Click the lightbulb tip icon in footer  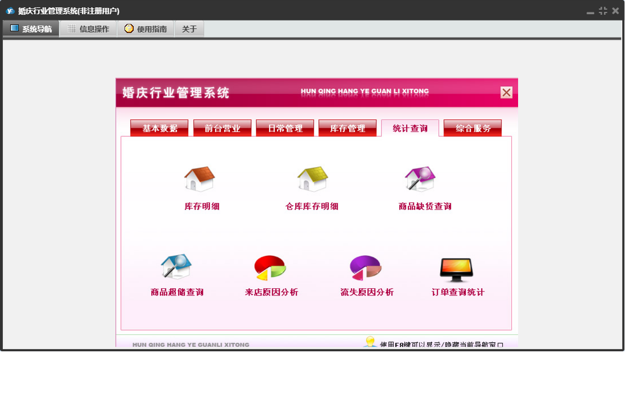point(370,342)
